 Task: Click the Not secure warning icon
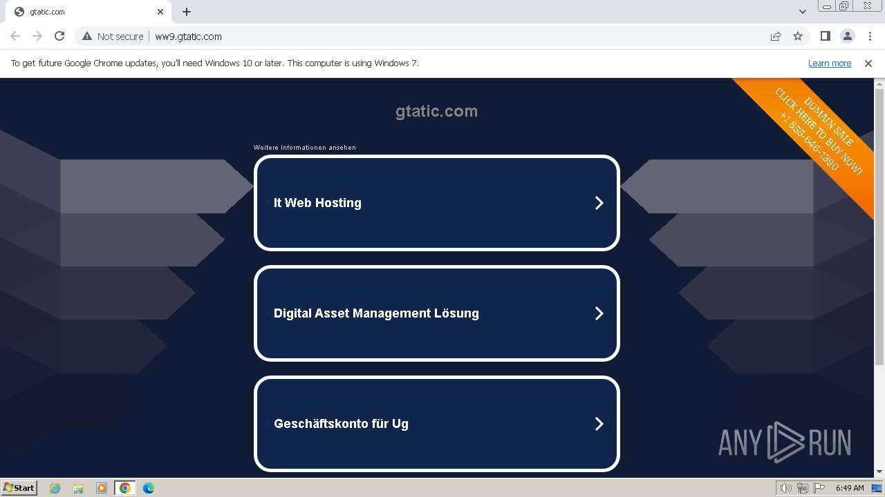coord(88,37)
